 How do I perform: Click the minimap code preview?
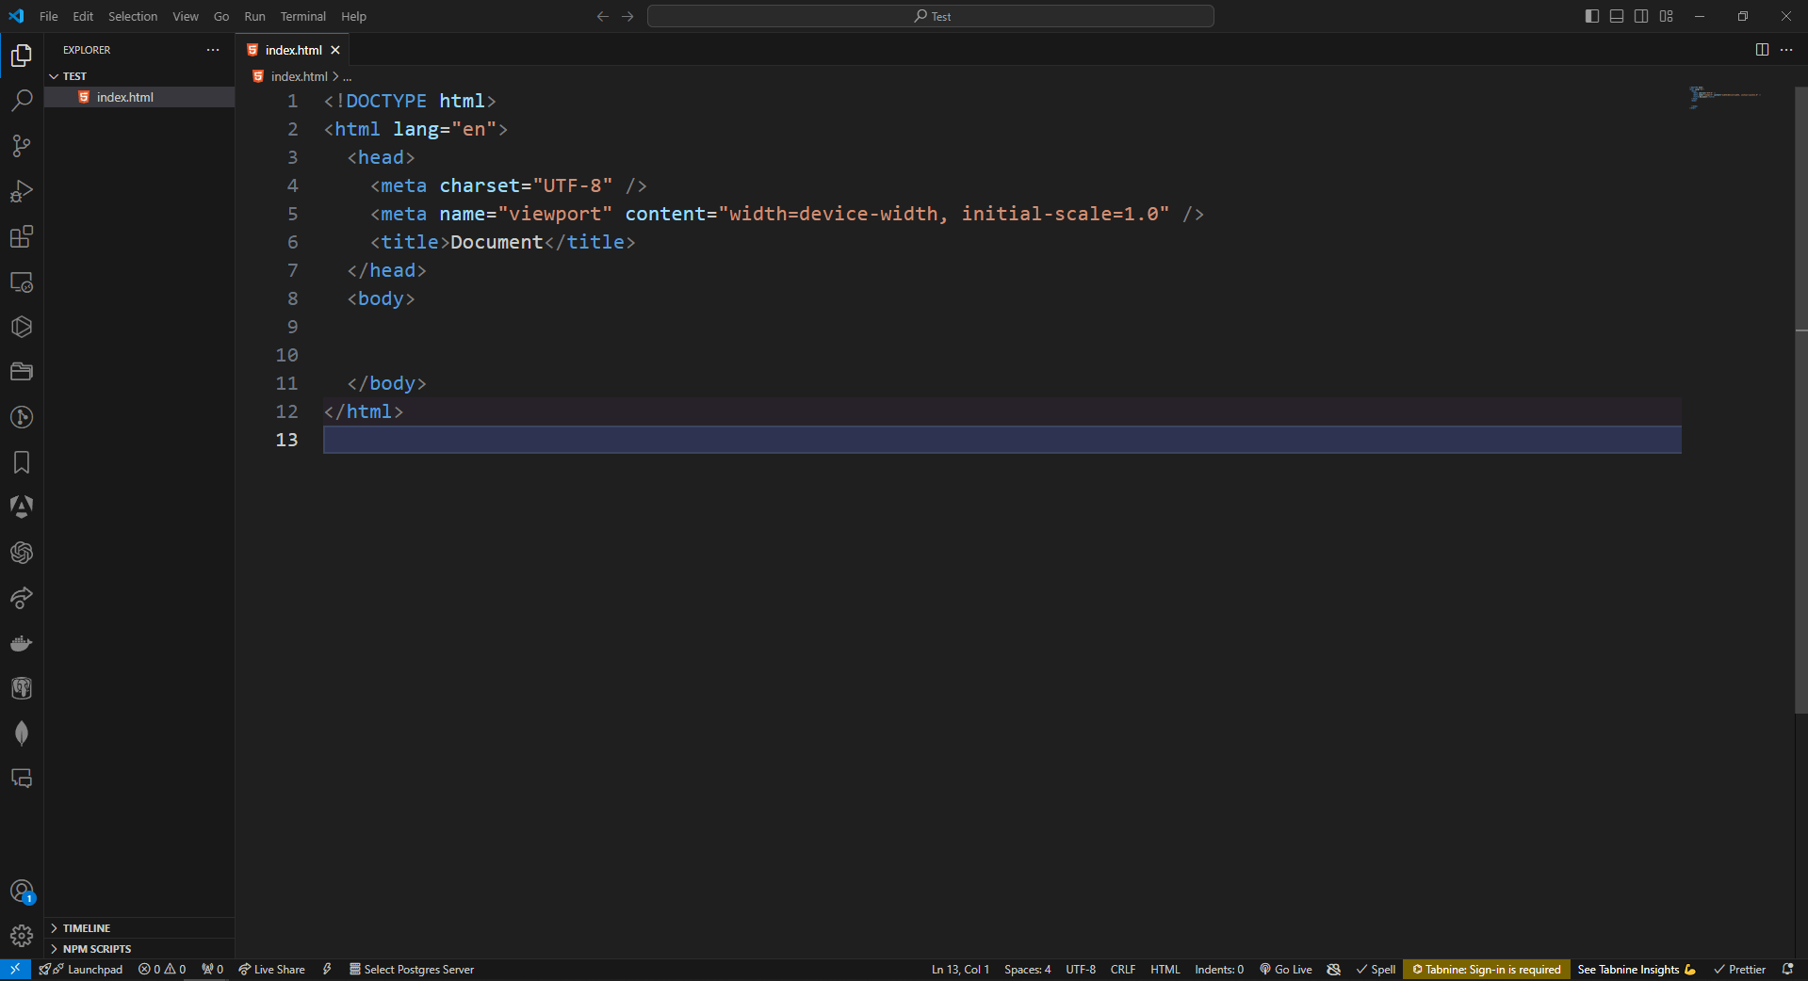click(x=1724, y=96)
